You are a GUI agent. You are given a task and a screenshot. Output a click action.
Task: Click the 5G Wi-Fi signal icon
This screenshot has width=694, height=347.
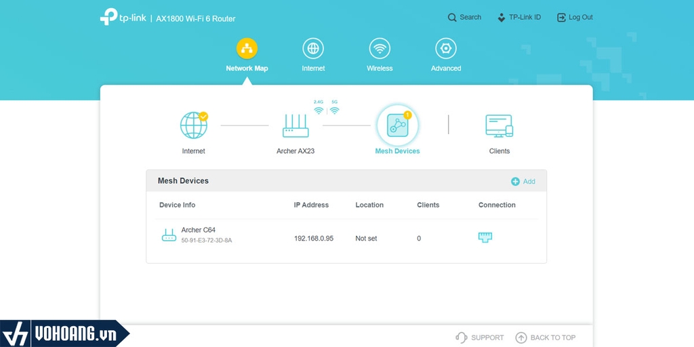click(335, 110)
